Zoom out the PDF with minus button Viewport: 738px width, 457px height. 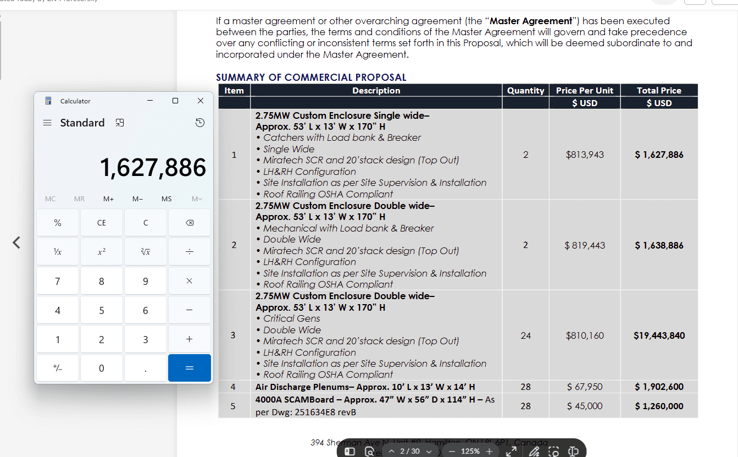[x=452, y=452]
